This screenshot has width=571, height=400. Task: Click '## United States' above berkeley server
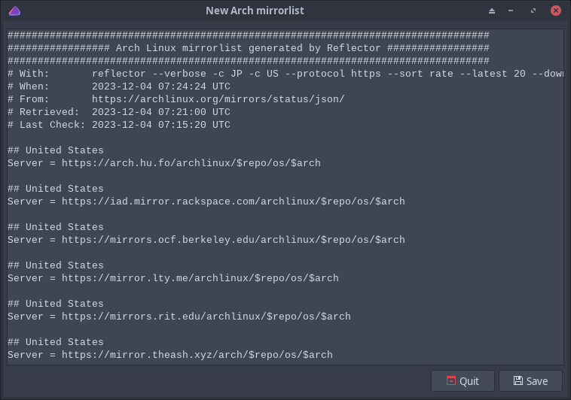[x=56, y=227]
